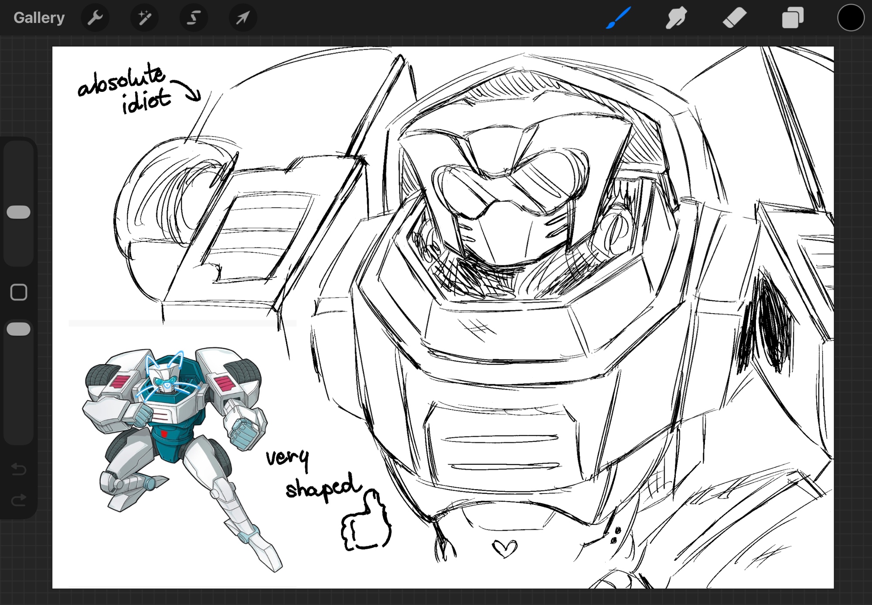Image resolution: width=872 pixels, height=605 pixels.
Task: Activate the Transform arrow tool
Action: point(243,18)
